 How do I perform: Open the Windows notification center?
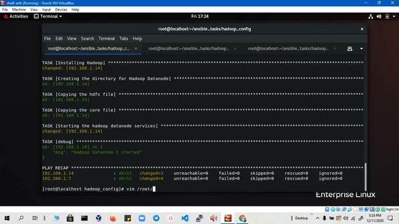pos(390,218)
